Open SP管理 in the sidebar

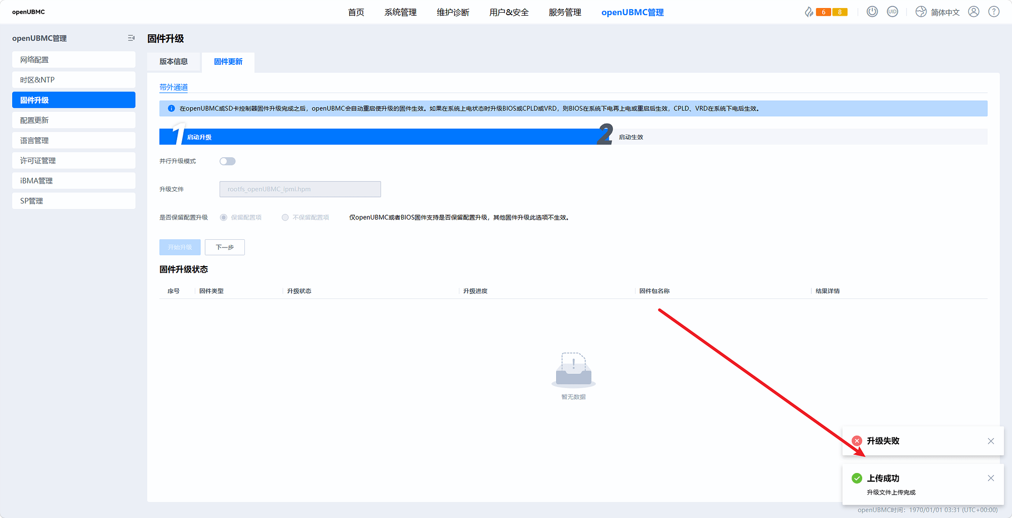pyautogui.click(x=74, y=201)
